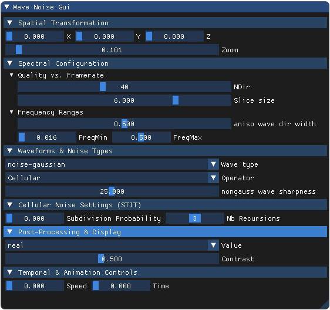Click the nongauss wave sharpness slider
Screen dimensions: 330x310
click(112, 191)
